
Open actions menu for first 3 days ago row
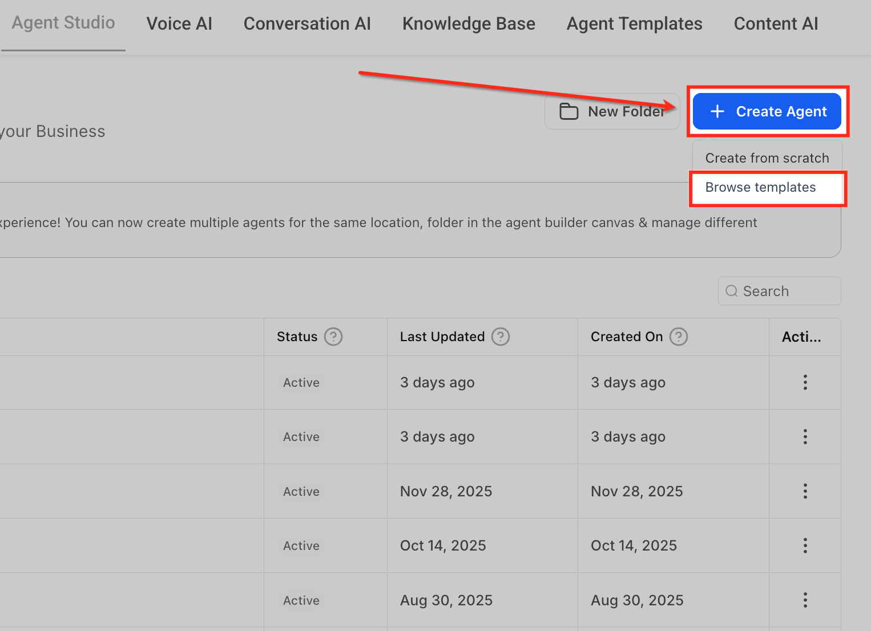pyautogui.click(x=805, y=382)
